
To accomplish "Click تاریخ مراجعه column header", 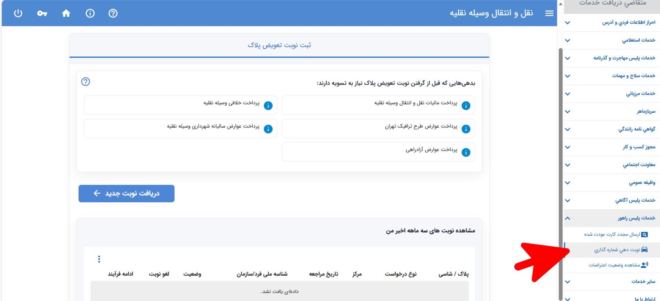I will 323,274.
